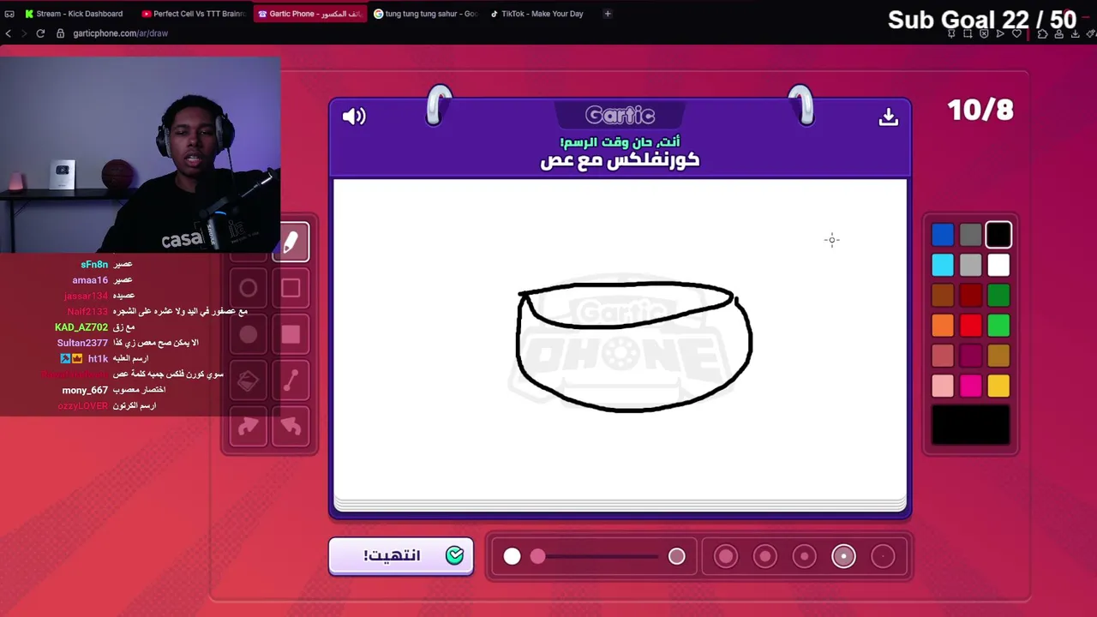Click the profile icon in browser toolbar

[x=1059, y=34]
